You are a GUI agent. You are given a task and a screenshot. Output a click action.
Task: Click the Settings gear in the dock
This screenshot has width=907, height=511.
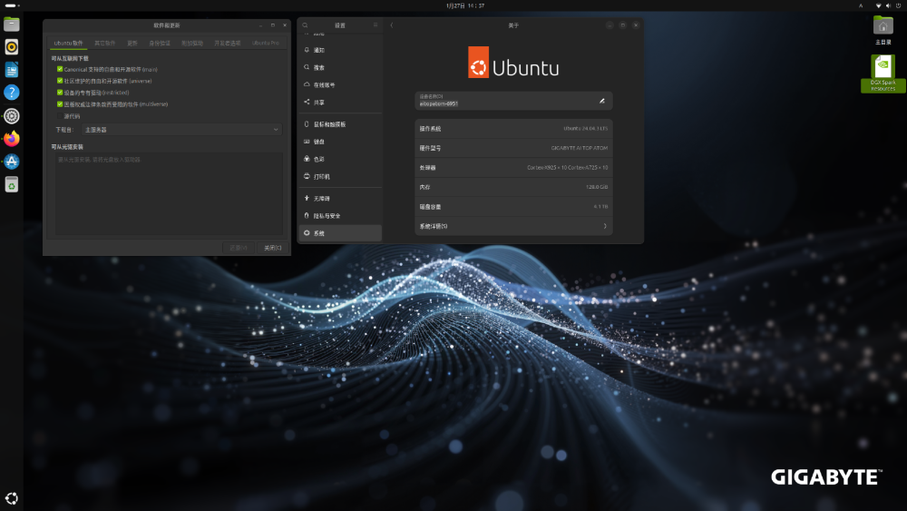click(12, 116)
